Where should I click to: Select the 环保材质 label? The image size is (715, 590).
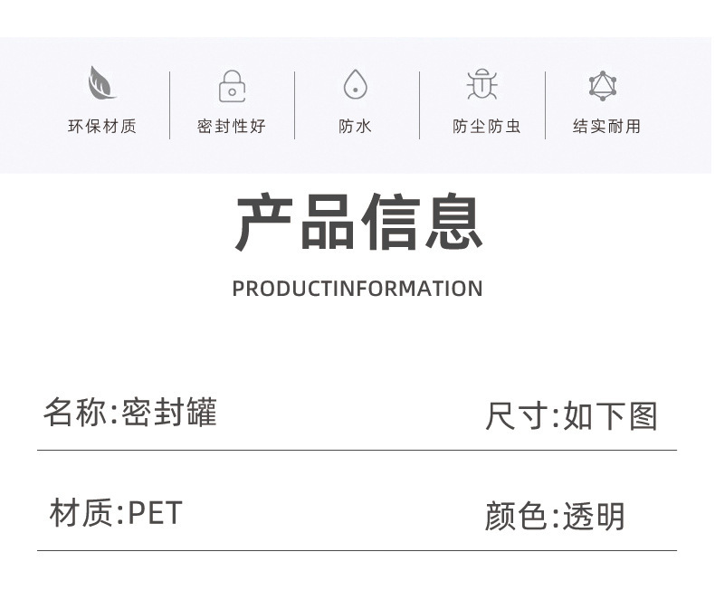(x=102, y=127)
